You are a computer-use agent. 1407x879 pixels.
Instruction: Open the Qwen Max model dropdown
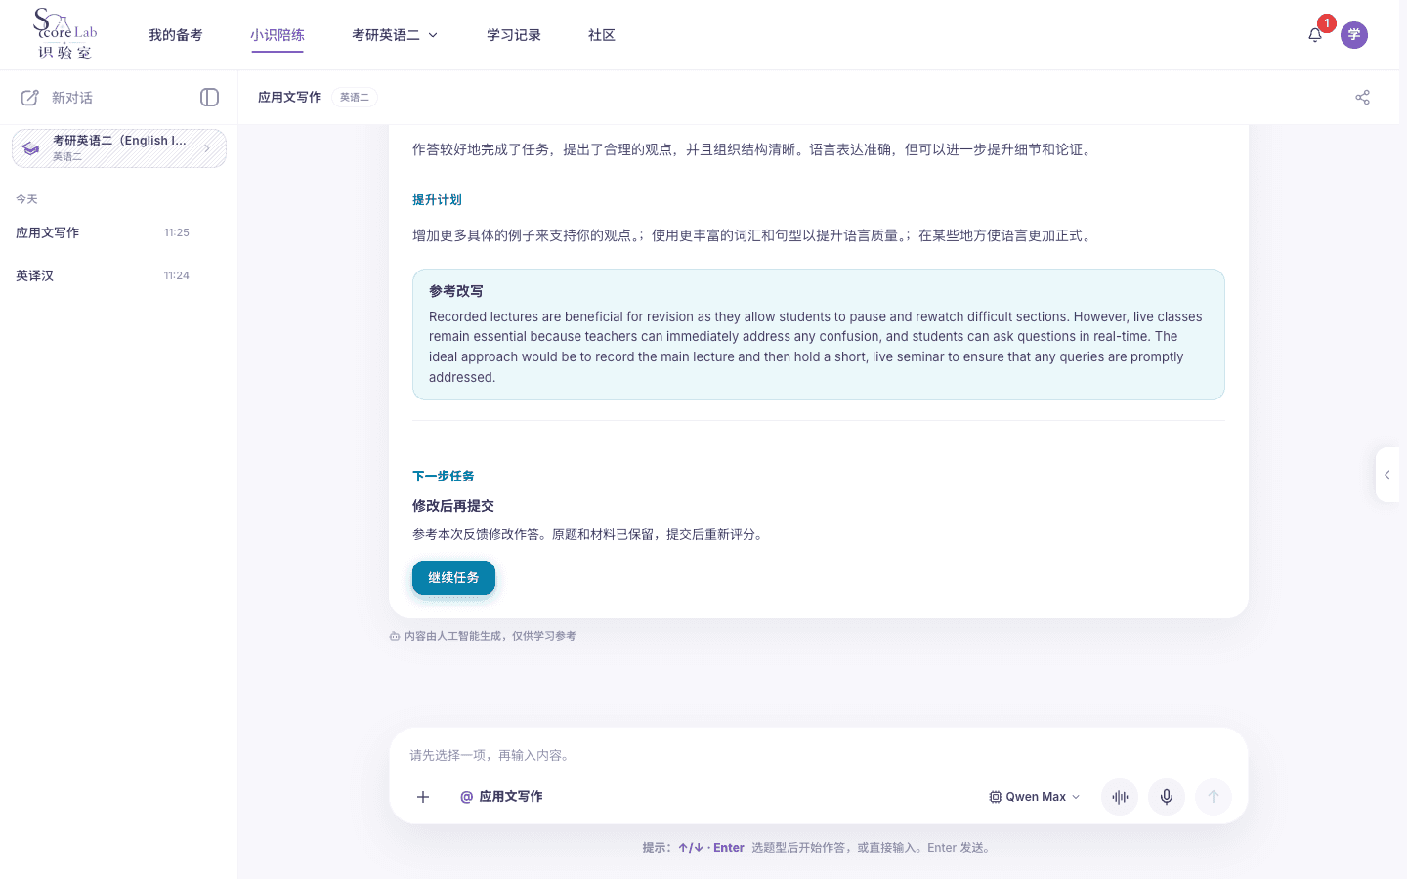1035,797
